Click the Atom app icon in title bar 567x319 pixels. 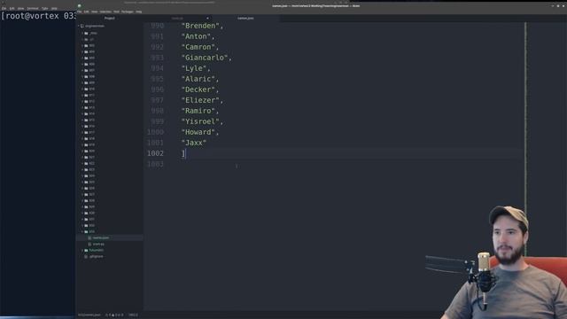pos(79,6)
